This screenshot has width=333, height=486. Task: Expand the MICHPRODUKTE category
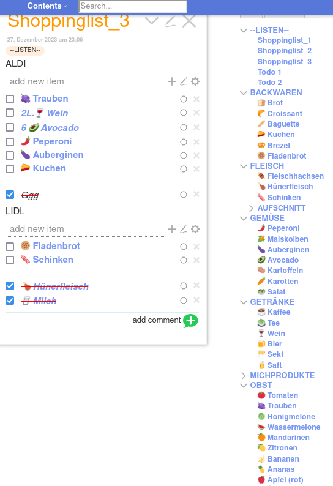click(x=244, y=376)
